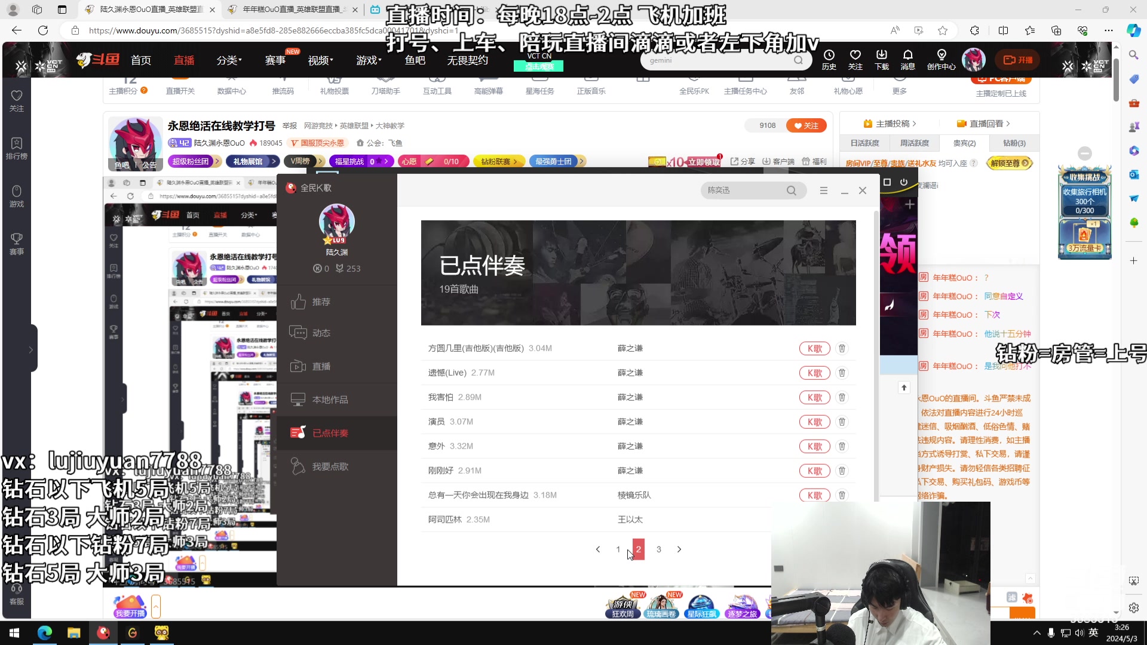Expand the 分类 dropdown in Douyu nav
The width and height of the screenshot is (1147, 645).
tap(229, 60)
